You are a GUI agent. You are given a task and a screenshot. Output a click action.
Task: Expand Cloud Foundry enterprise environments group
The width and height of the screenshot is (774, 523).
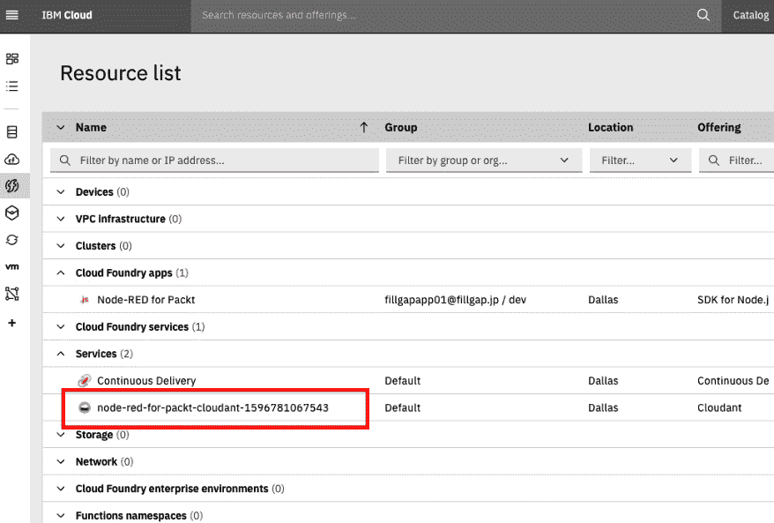point(61,489)
